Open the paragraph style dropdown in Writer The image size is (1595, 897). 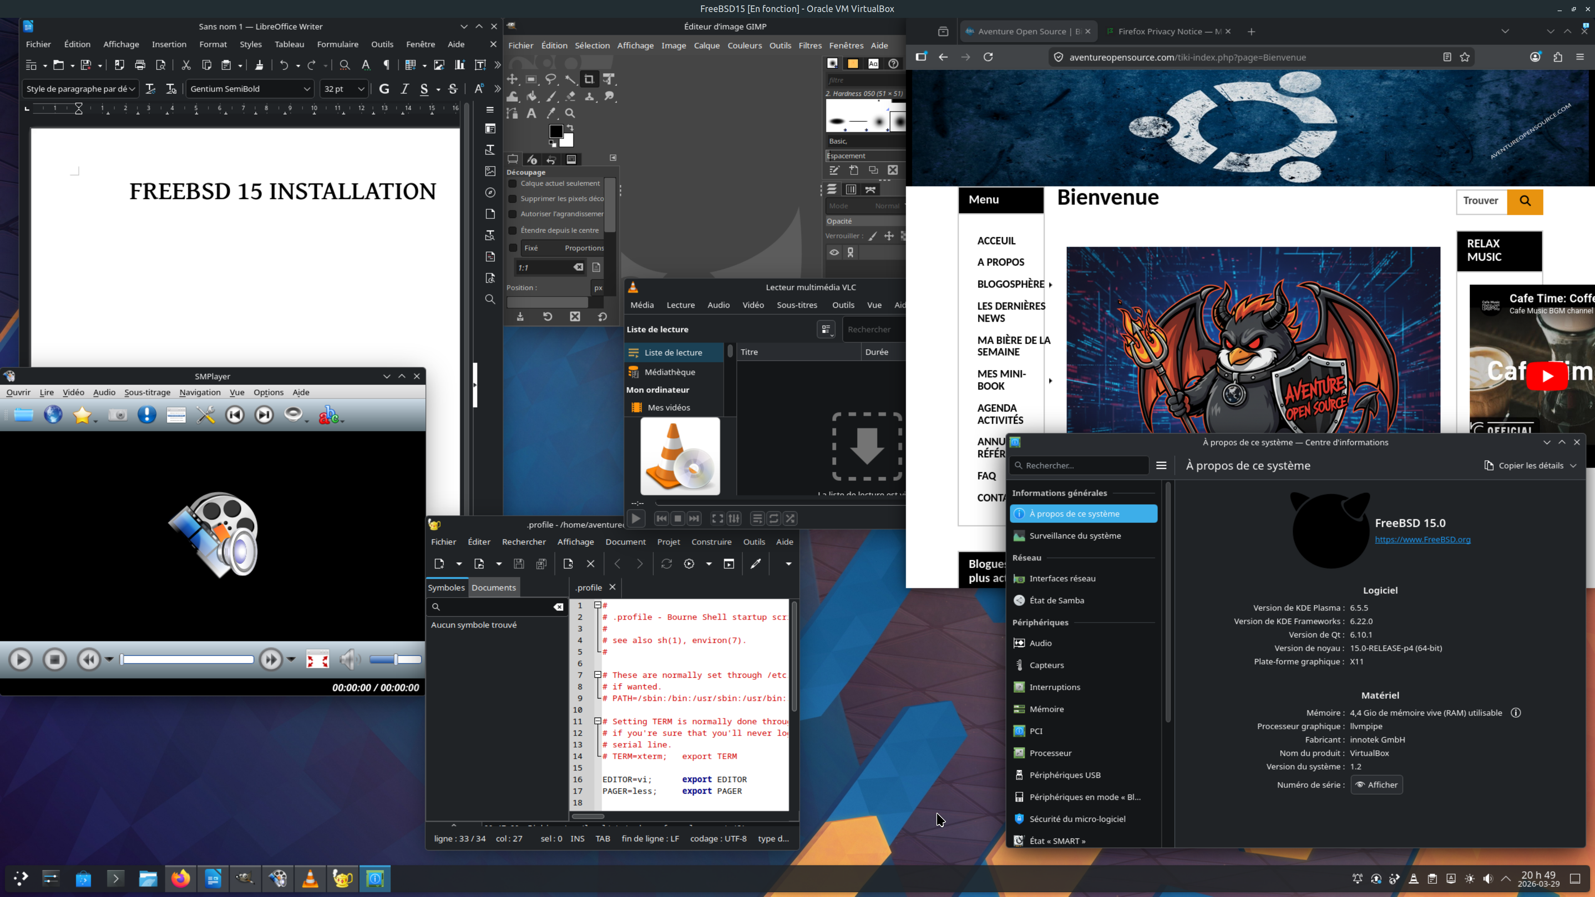click(x=133, y=88)
